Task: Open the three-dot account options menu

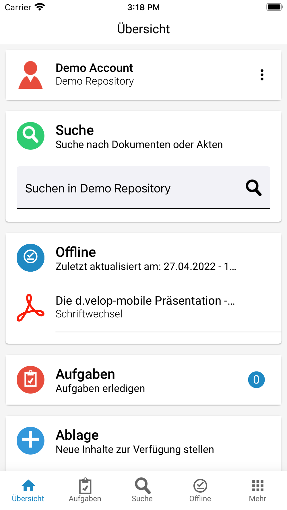Action: tap(262, 75)
